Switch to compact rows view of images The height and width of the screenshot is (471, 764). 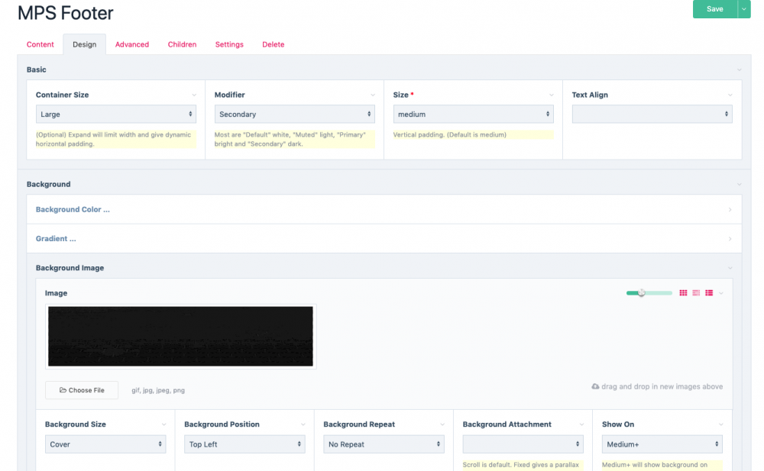[696, 292]
